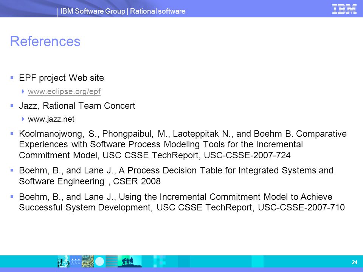363x272 pixels.
Task: Select the References slide title
Action: pos(45,42)
